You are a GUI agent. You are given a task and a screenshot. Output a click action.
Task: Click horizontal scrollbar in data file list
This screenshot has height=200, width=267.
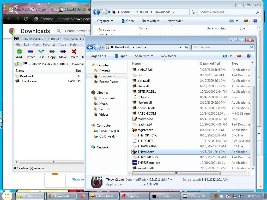pos(177,173)
